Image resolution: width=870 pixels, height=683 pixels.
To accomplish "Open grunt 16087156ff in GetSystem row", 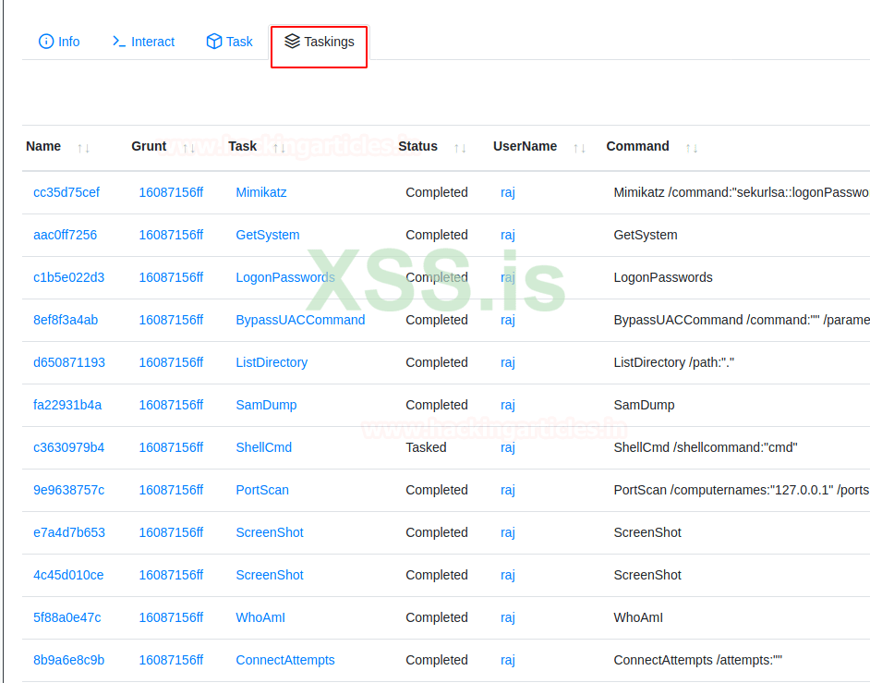I will [171, 235].
